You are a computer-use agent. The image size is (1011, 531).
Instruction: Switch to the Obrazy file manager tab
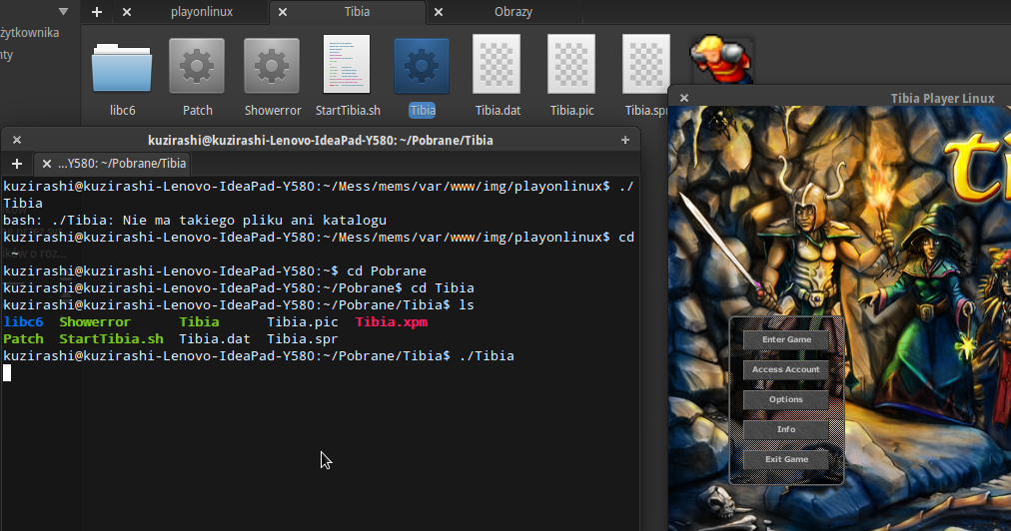pyautogui.click(x=513, y=12)
